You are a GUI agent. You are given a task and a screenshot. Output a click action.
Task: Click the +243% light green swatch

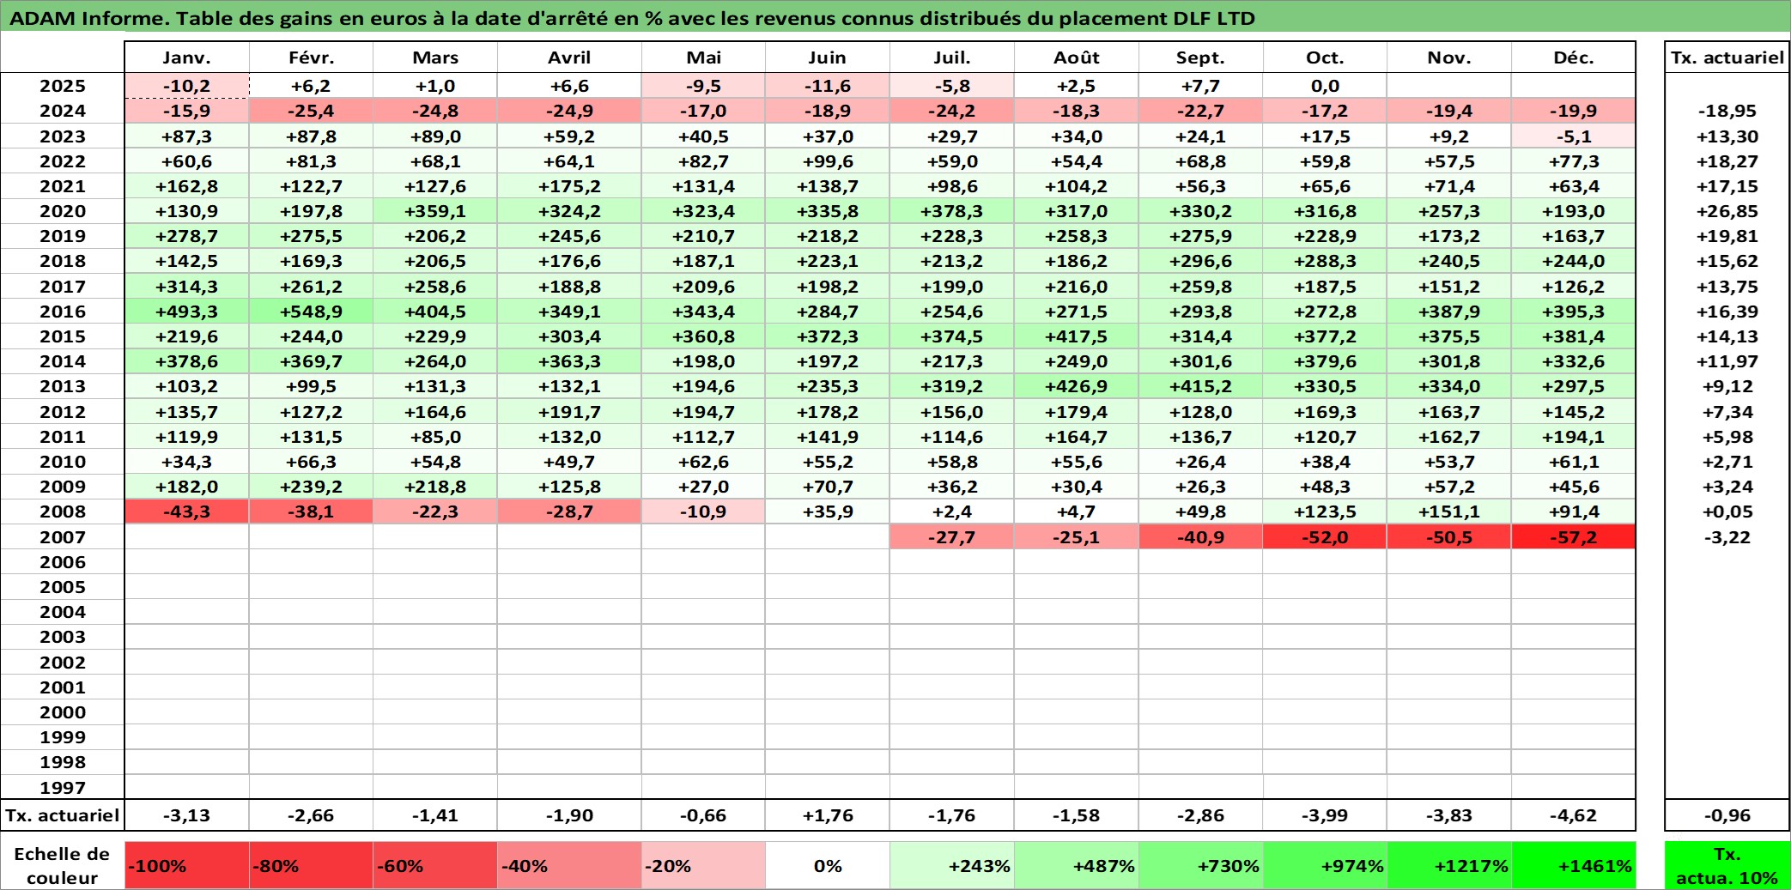(951, 865)
